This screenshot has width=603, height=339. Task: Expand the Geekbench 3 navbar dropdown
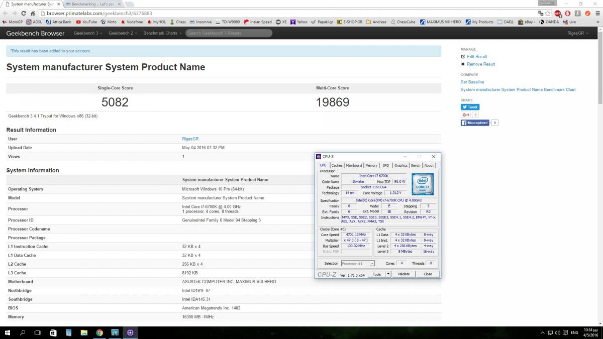[88, 33]
